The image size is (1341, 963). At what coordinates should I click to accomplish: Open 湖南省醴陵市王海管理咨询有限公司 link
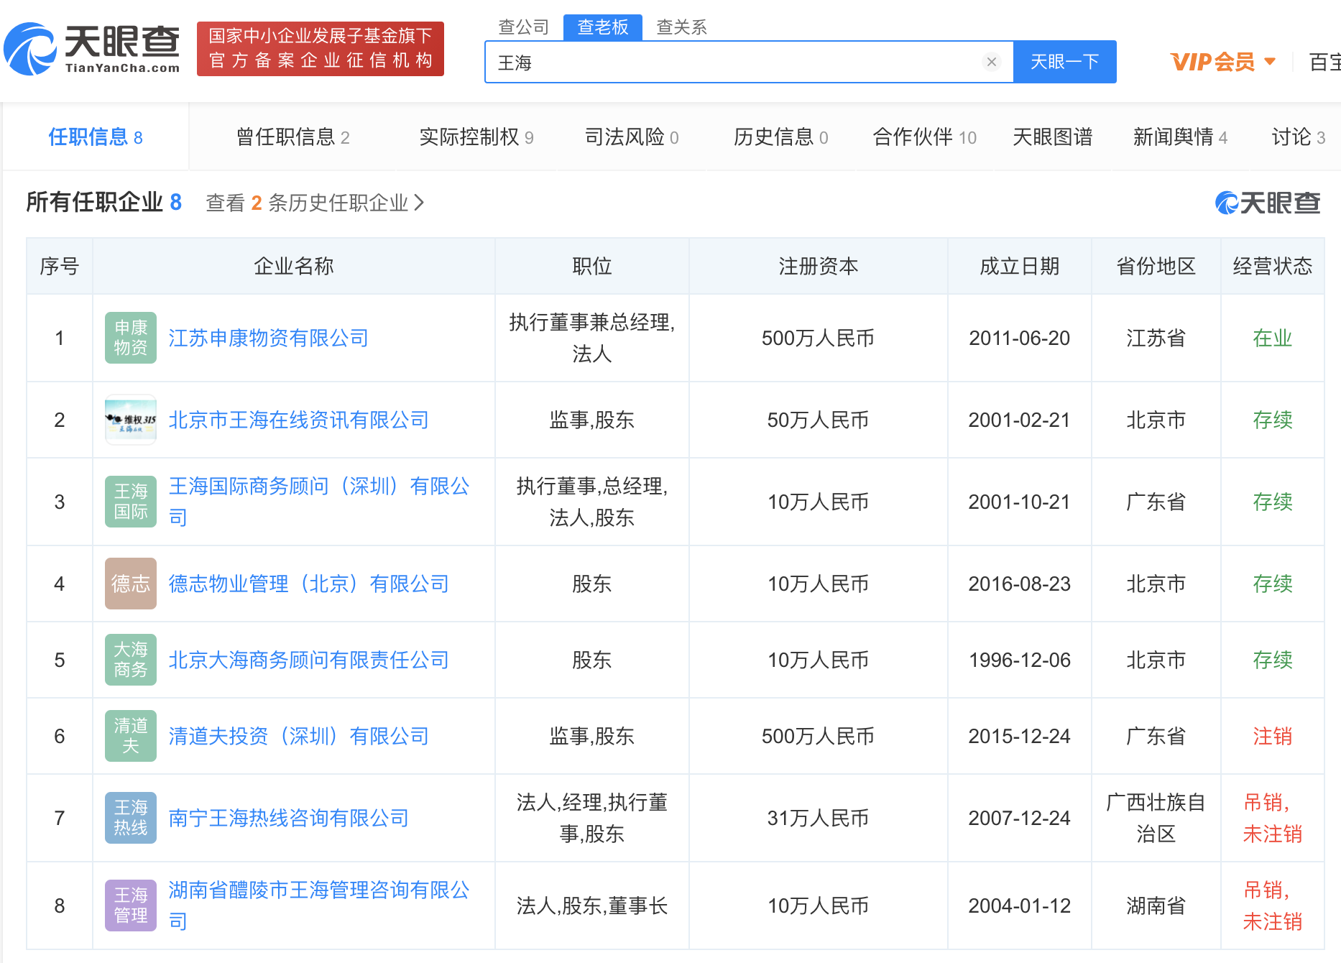pyautogui.click(x=319, y=906)
